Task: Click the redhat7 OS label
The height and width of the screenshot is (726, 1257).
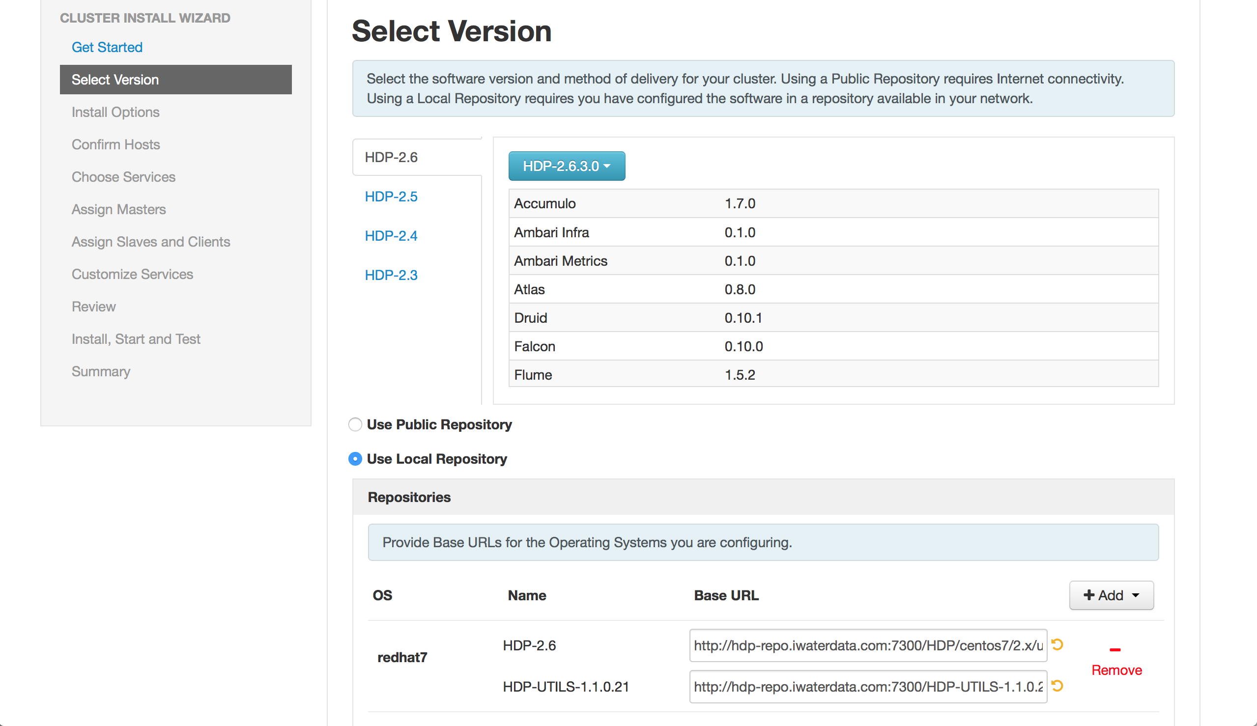Action: [402, 657]
